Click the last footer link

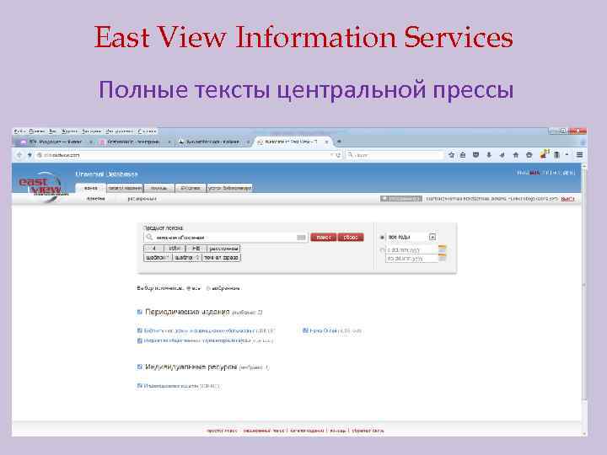point(368,431)
